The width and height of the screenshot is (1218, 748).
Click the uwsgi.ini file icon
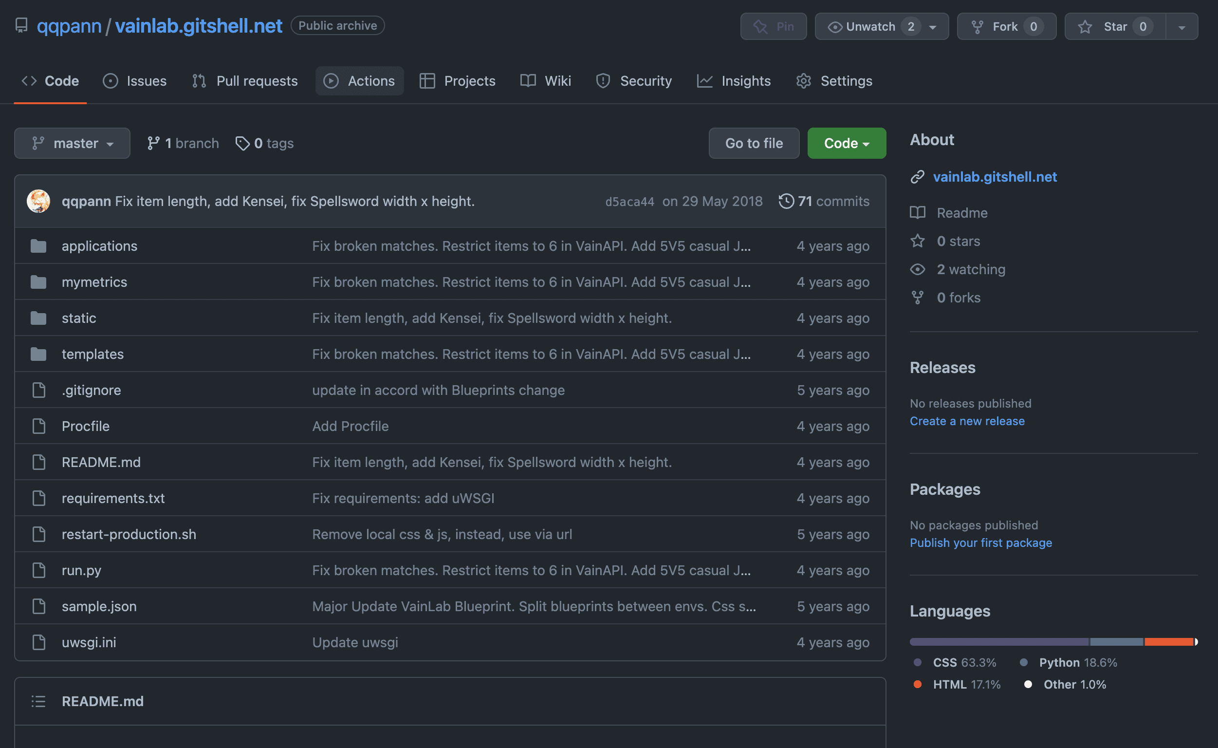coord(38,642)
